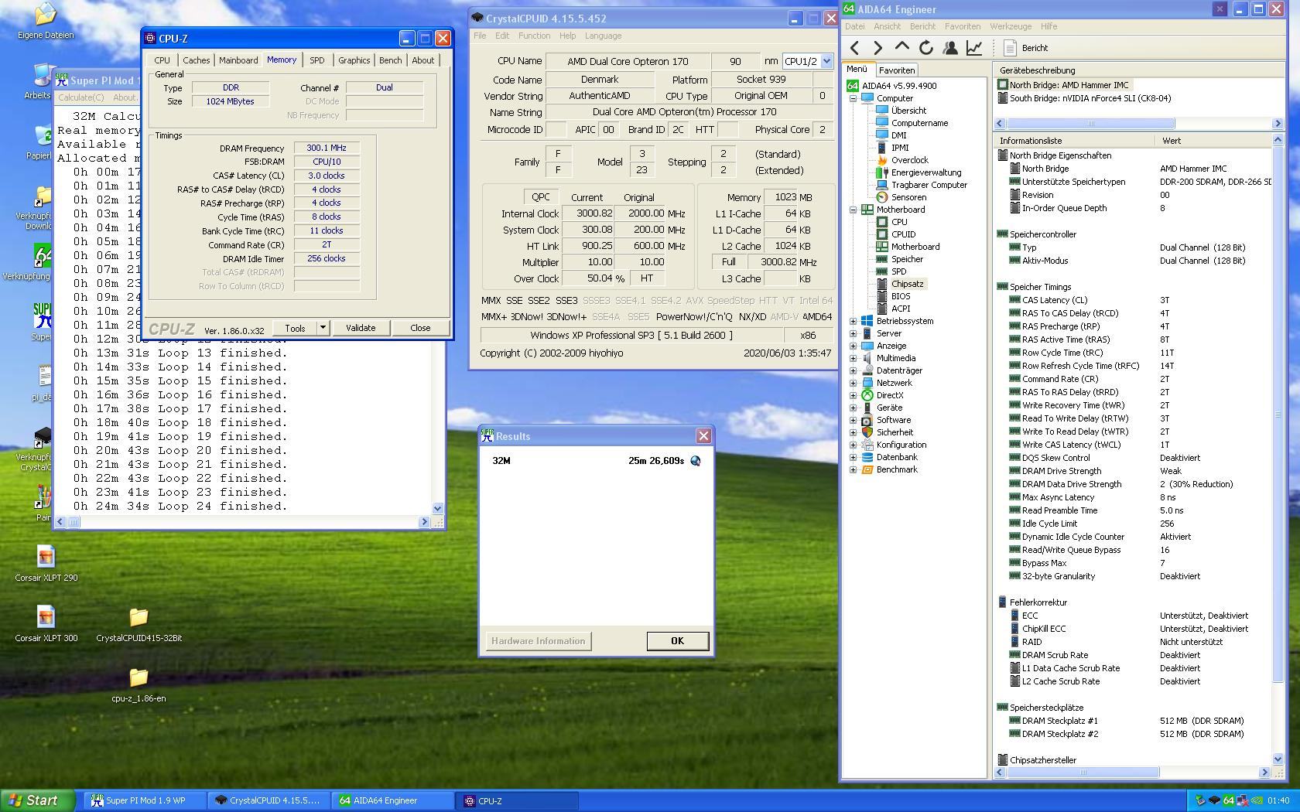Viewport: 1300px width, 812px height.
Task: Click AIDA64 device description horizontal scrollbar
Action: click(1138, 124)
